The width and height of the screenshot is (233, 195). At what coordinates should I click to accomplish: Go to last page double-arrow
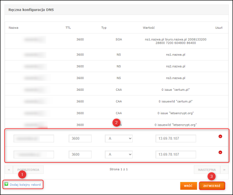[224, 170]
